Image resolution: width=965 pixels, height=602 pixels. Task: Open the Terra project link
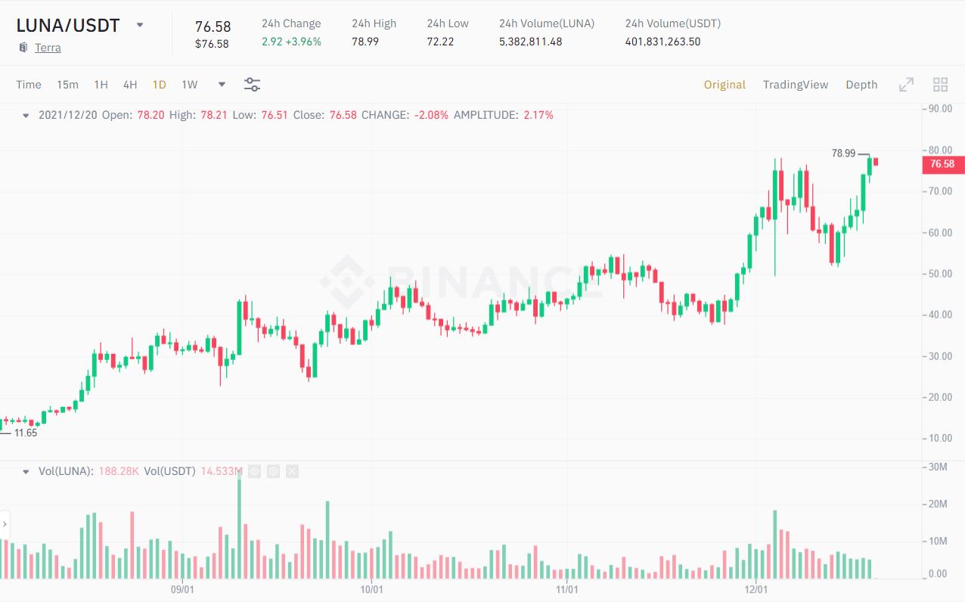point(48,48)
